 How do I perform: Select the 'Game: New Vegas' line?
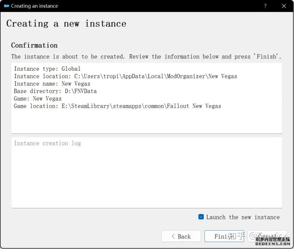point(38,99)
